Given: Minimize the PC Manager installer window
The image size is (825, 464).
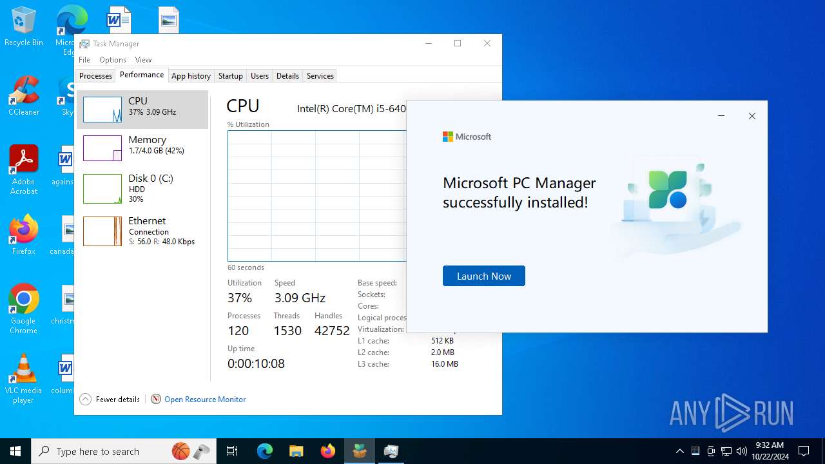Looking at the screenshot, I should (x=721, y=116).
